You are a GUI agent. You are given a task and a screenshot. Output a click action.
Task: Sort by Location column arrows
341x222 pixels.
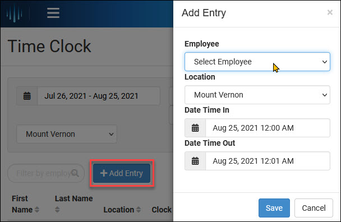click(139, 210)
